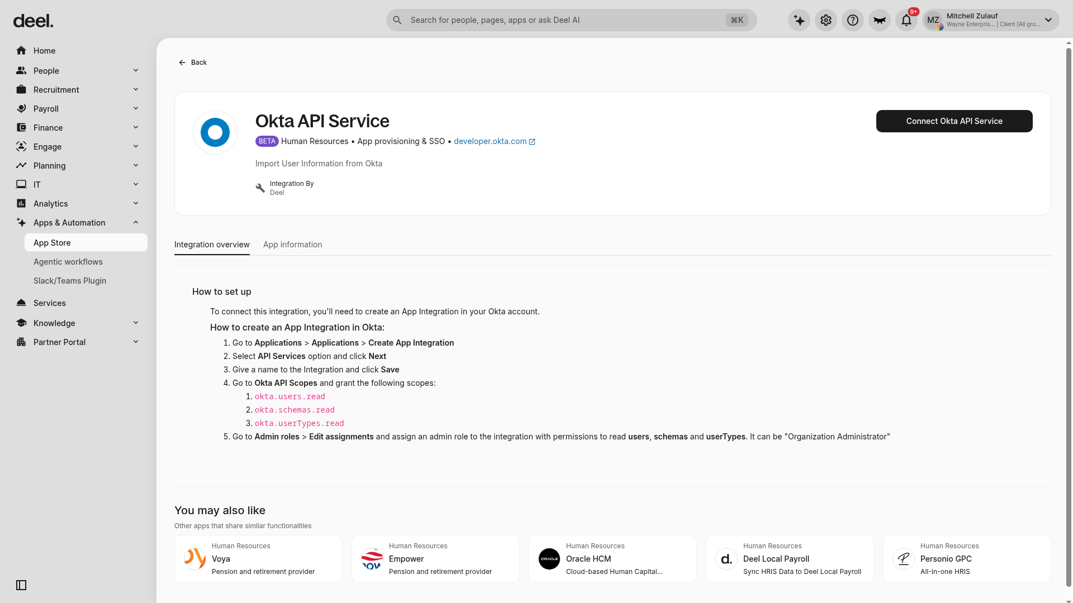Click the Engage sidebar icon
The height and width of the screenshot is (603, 1073).
[21, 147]
